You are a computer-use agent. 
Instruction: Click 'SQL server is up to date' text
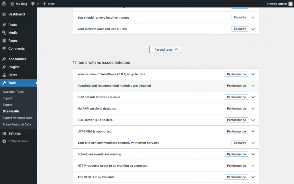95,120
